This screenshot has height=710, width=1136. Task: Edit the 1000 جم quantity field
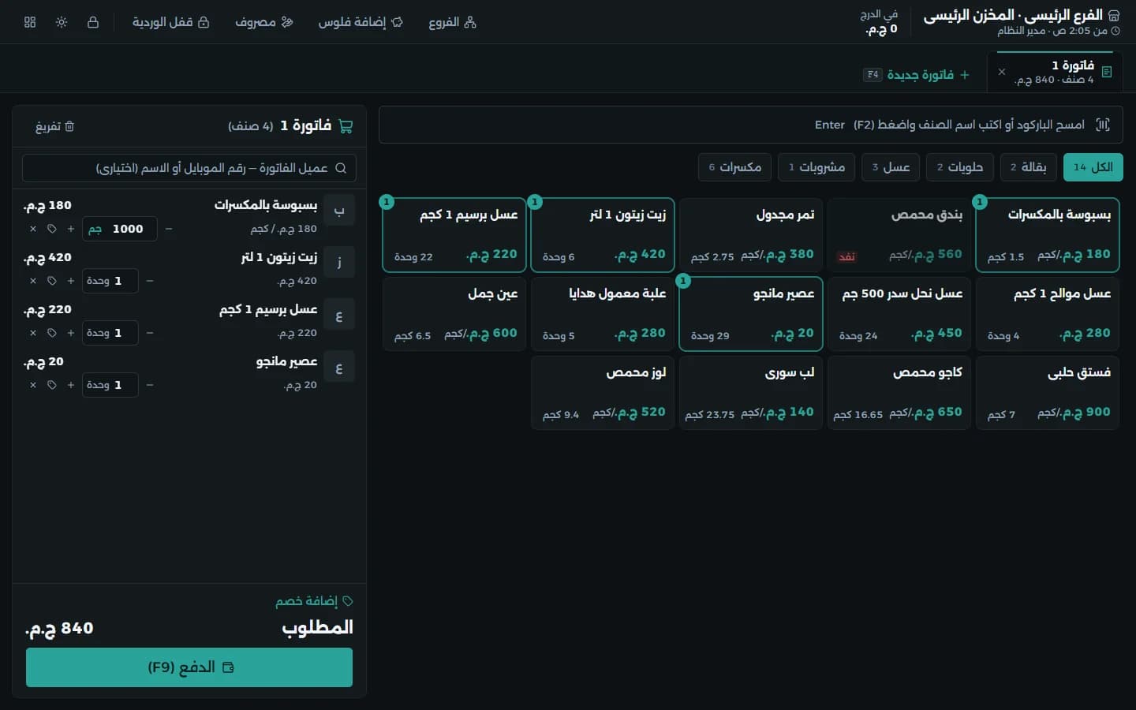[x=120, y=229]
